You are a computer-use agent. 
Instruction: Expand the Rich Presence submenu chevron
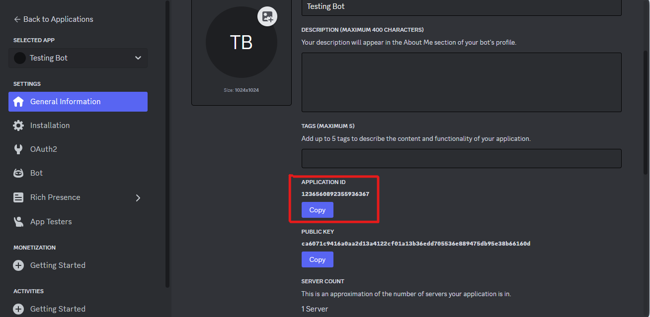pos(138,197)
